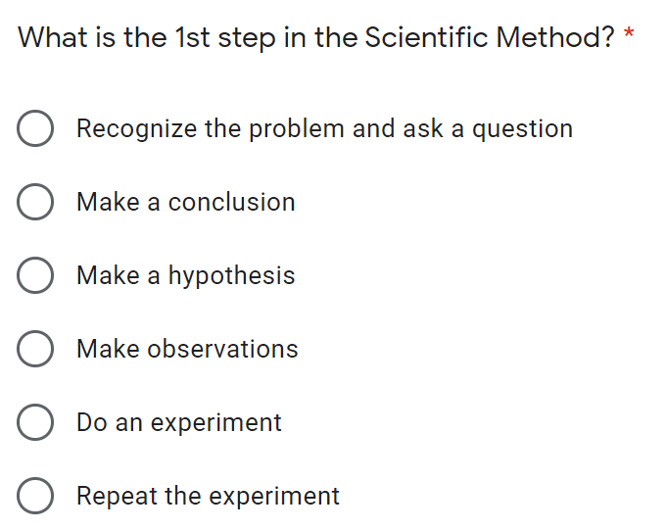
Task: Select the 'Make a conclusion' radio button
Action: 35,203
